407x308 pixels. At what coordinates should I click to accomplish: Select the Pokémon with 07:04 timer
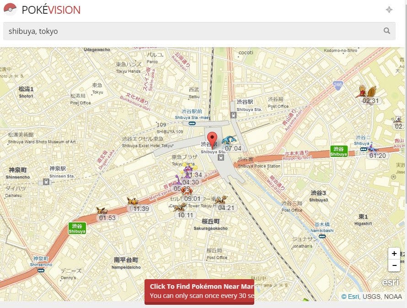[229, 140]
